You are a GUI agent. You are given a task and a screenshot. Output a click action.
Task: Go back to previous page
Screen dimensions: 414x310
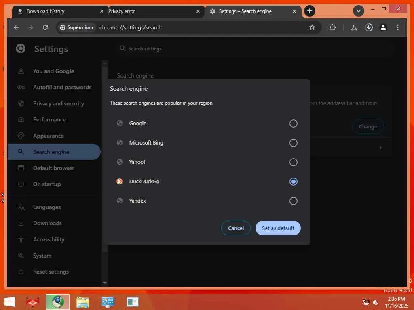(x=16, y=27)
